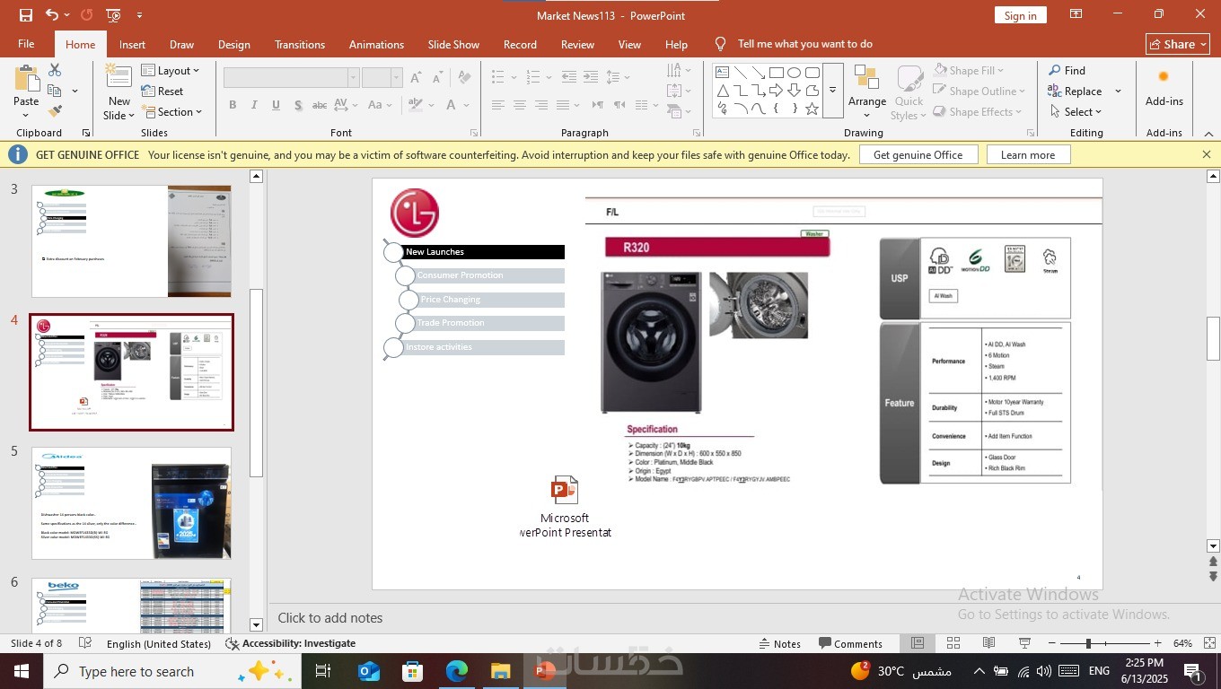Click the Share button

click(1178, 44)
